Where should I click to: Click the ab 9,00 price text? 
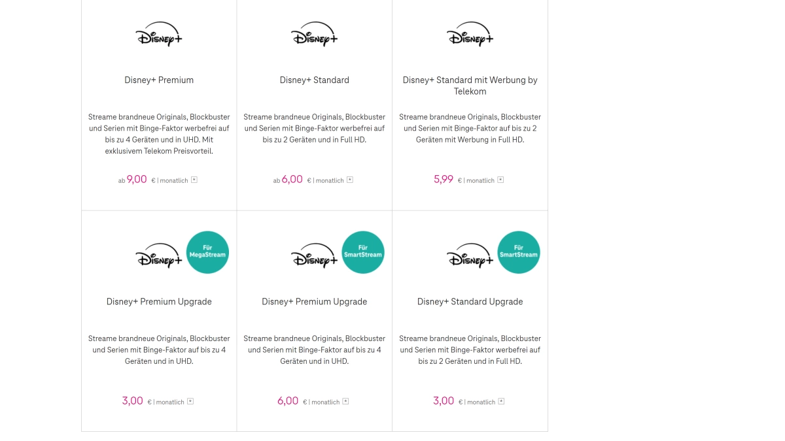(x=133, y=178)
